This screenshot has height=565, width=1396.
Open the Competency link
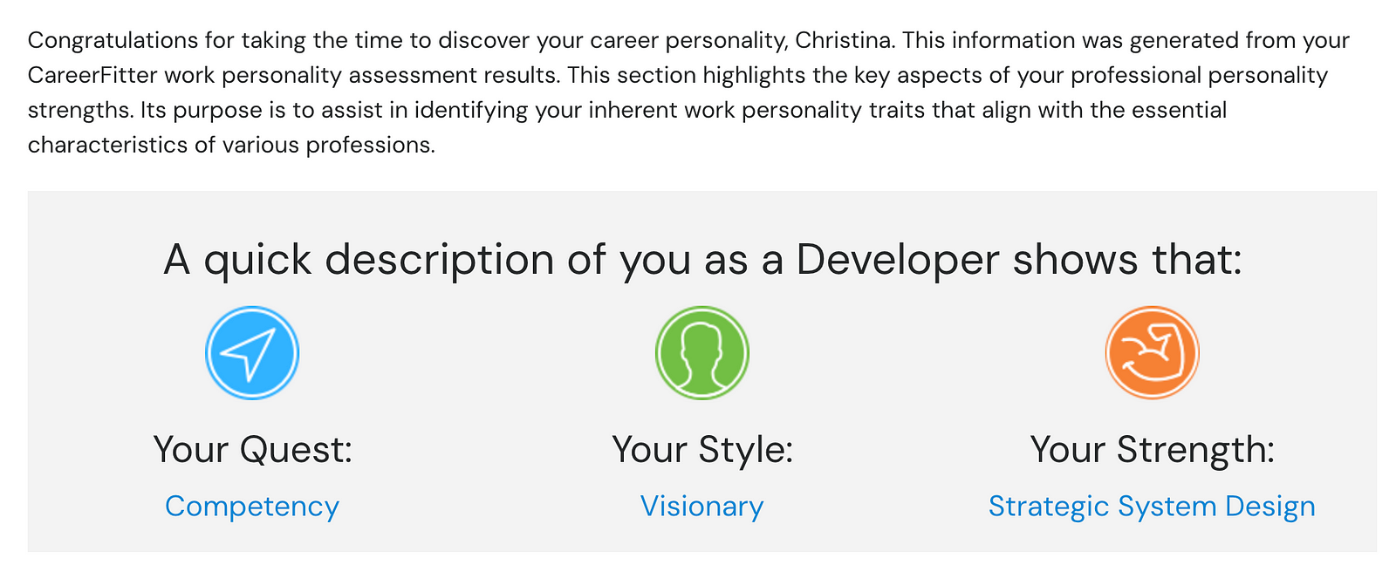click(252, 507)
